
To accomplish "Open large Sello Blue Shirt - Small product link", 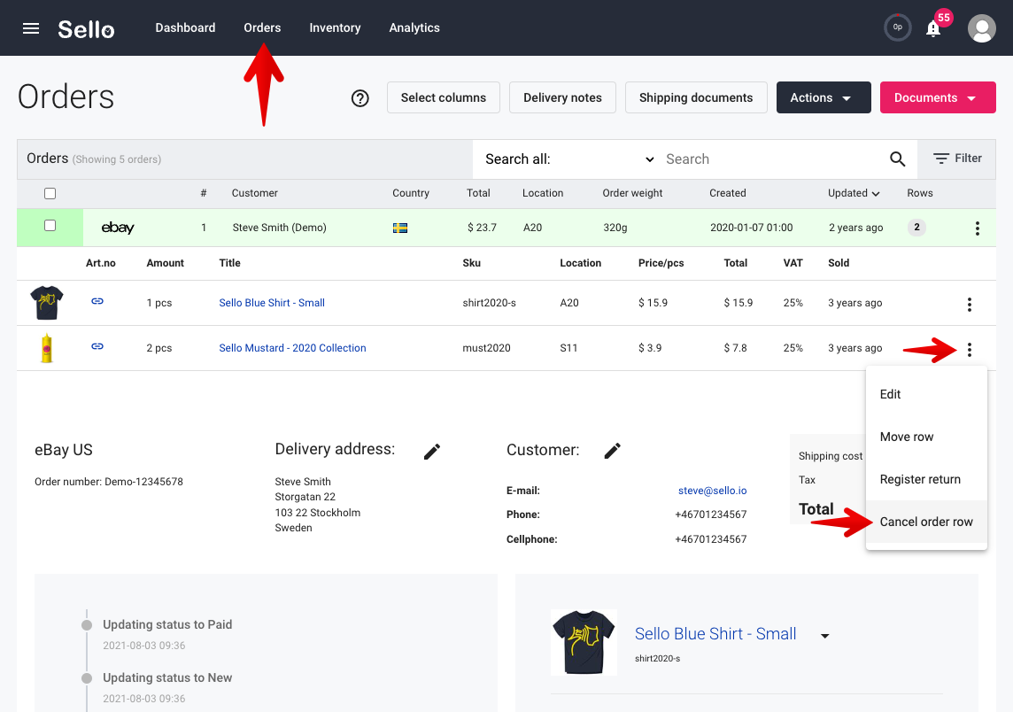I will click(x=715, y=634).
